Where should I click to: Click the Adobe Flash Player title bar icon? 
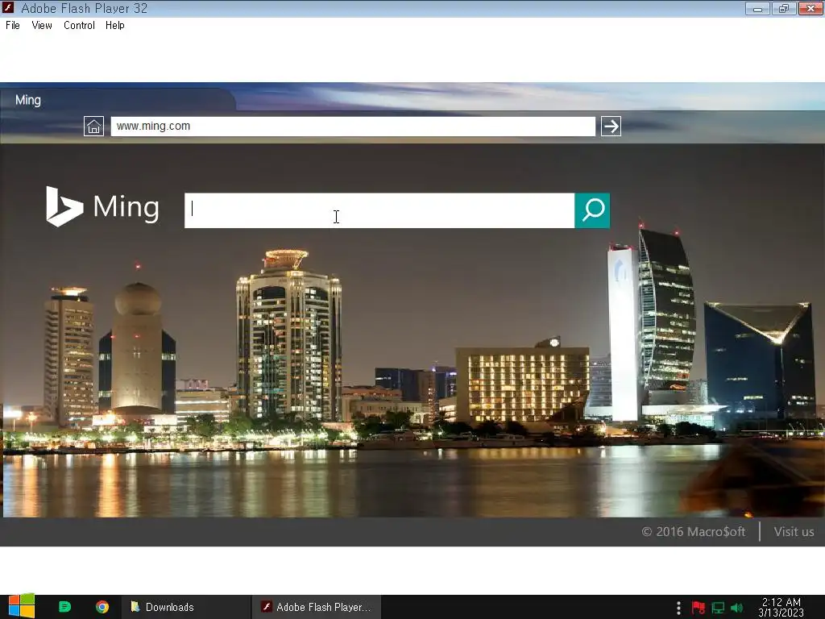pos(8,8)
